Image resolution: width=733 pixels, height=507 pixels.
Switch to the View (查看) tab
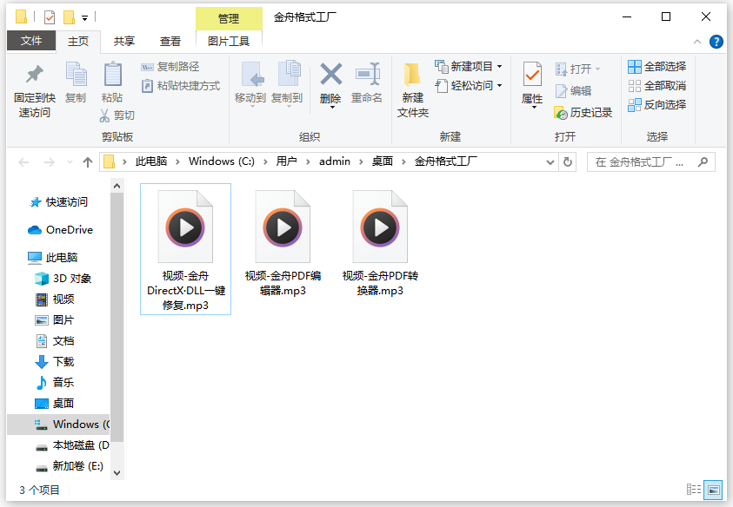170,41
